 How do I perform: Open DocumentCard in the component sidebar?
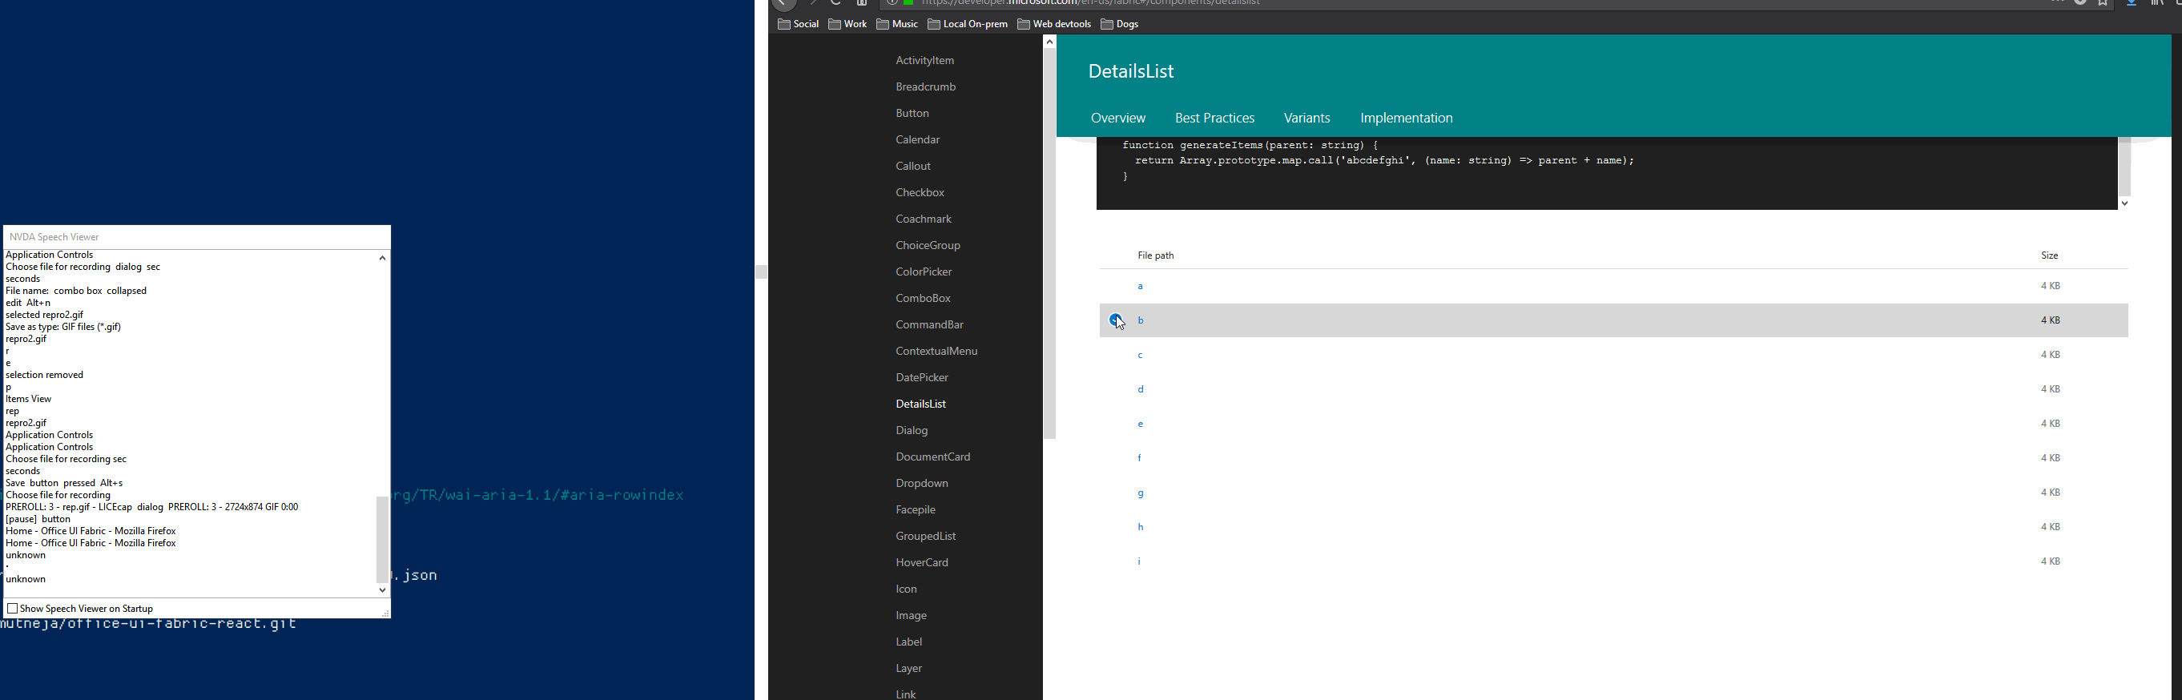pos(932,457)
